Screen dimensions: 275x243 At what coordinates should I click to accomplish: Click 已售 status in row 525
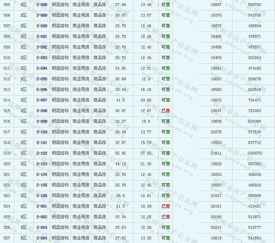(165, 217)
